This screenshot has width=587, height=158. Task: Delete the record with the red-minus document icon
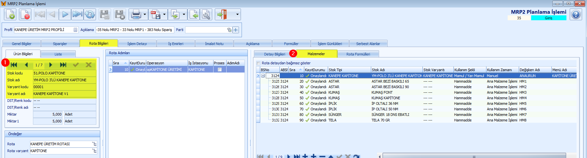coord(25,14)
